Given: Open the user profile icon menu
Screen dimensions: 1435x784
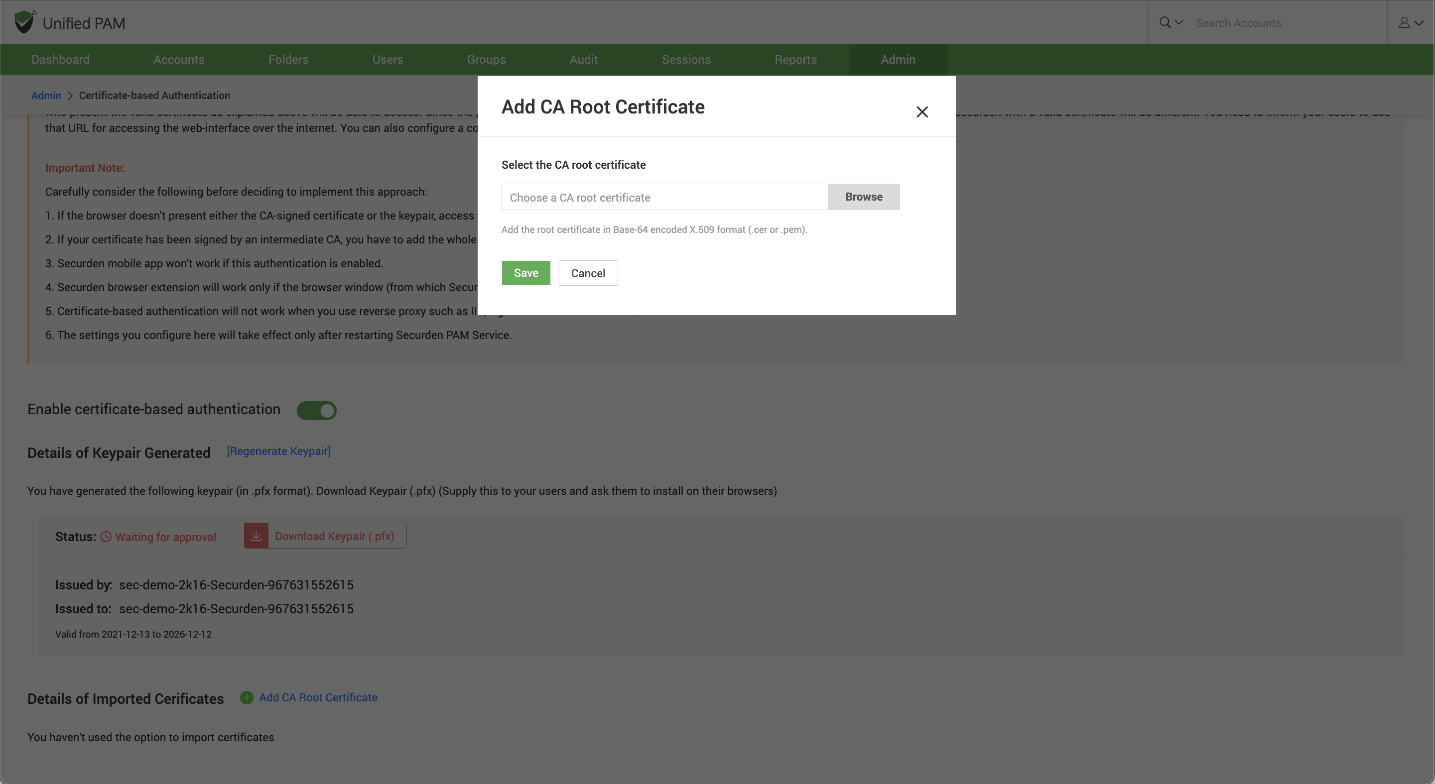Looking at the screenshot, I should pos(1405,22).
